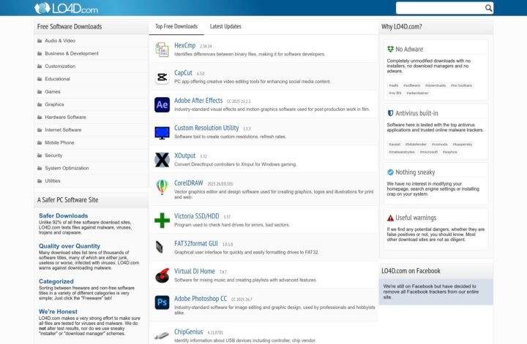
Task: Open the CapCut title link
Action: pyautogui.click(x=183, y=73)
